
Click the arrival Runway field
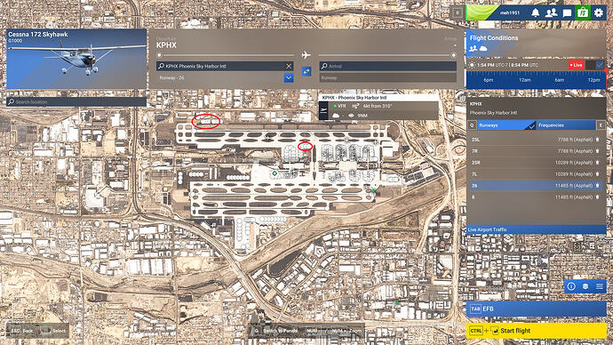(x=388, y=77)
